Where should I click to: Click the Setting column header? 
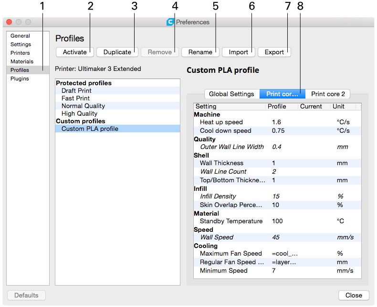point(230,107)
